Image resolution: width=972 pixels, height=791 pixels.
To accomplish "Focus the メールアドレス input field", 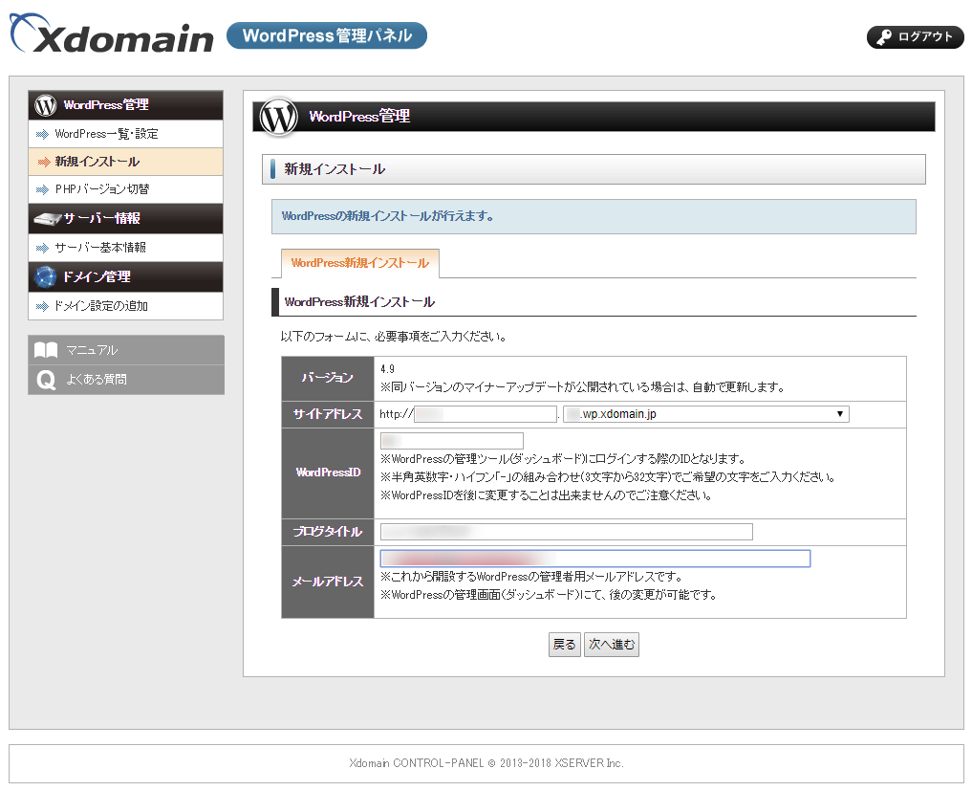I will click(x=594, y=559).
